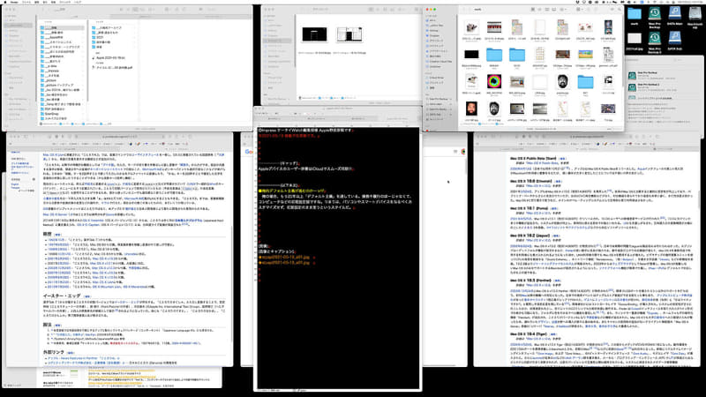706x397 pixels.
Task: Open the ウインドウ menu in the menu bar
Action: tap(65, 2)
